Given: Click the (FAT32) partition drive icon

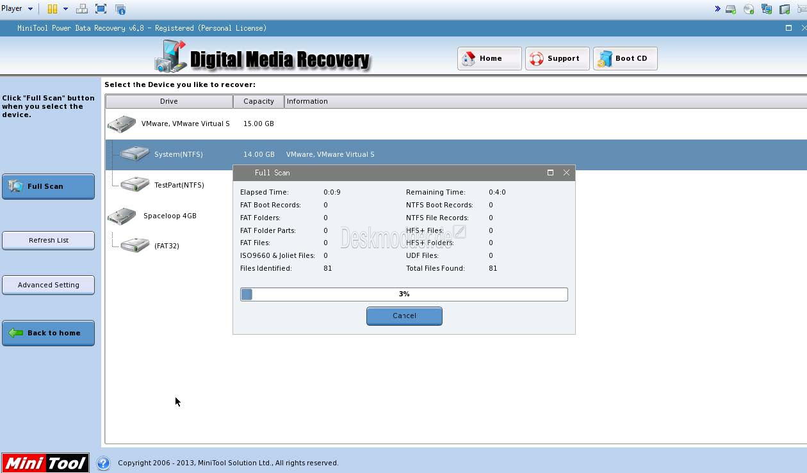Looking at the screenshot, I should [x=134, y=245].
